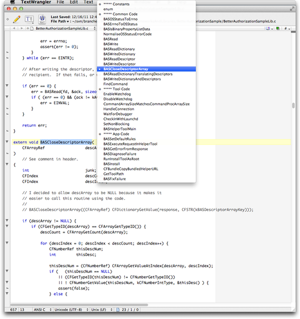Screen dimensions: 300x319
Task: Toggle fold triangle next to for (descIndex loop
Action: 7,243
